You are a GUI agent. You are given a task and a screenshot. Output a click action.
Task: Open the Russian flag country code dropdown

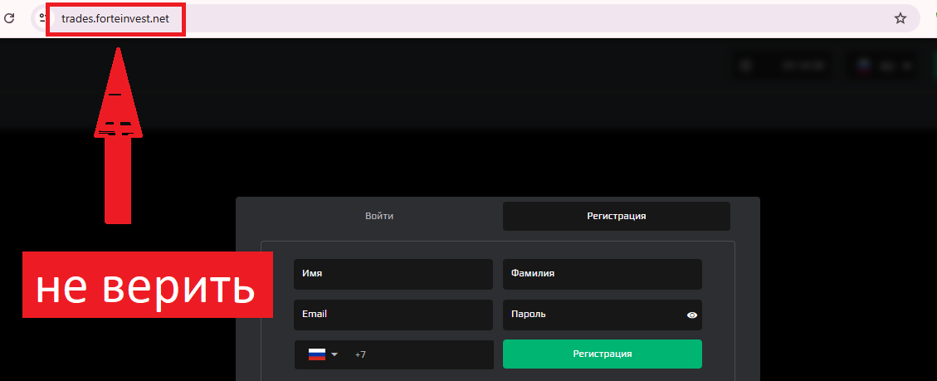coord(323,354)
